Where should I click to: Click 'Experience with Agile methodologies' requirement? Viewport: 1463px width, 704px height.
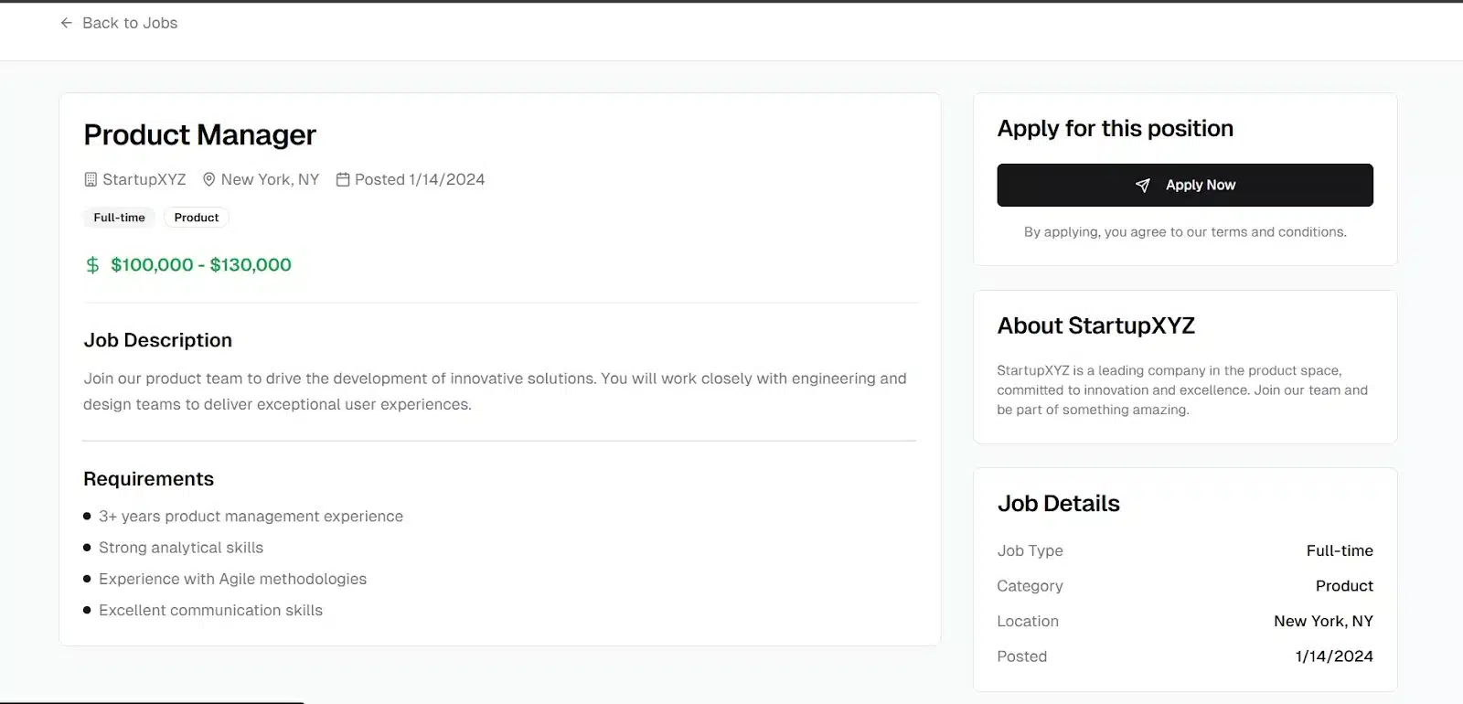232,579
